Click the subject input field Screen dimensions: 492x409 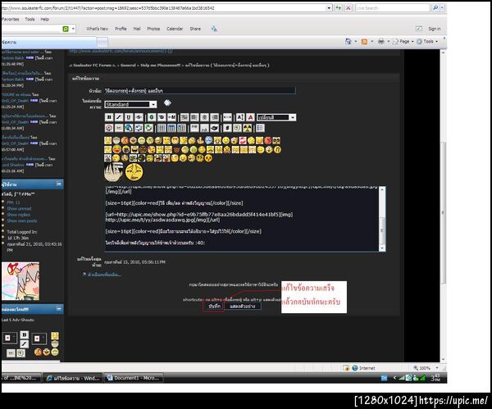point(199,91)
